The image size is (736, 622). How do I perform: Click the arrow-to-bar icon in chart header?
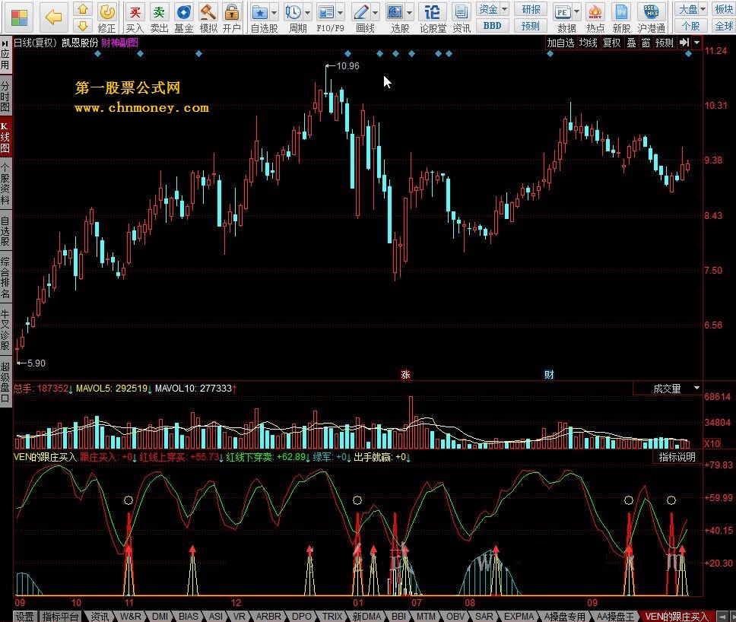point(684,43)
